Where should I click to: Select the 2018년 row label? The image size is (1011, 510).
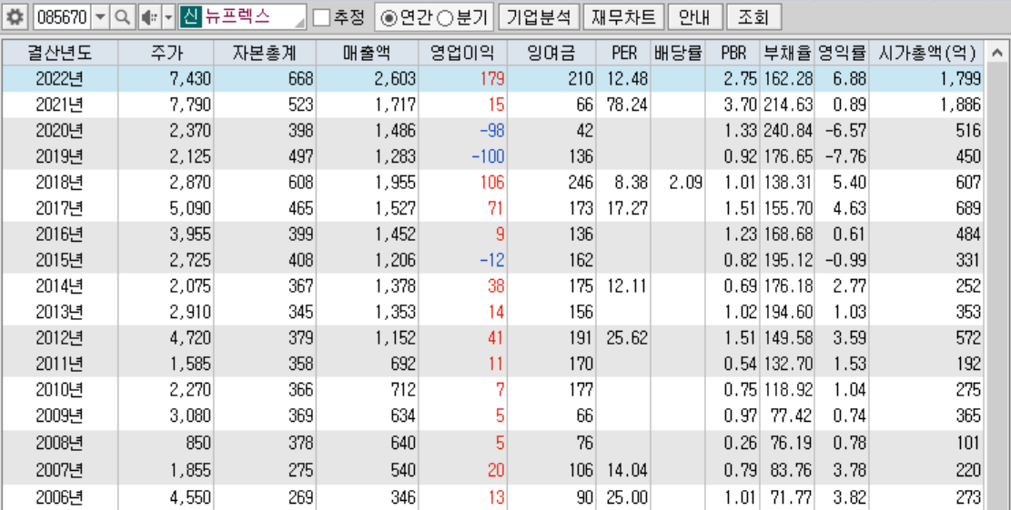(x=59, y=183)
